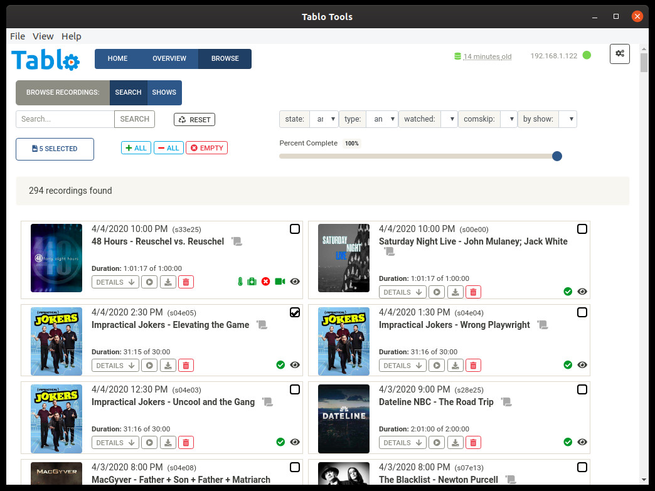655x491 pixels.
Task: Go to the OVERVIEW tab
Action: tap(169, 58)
